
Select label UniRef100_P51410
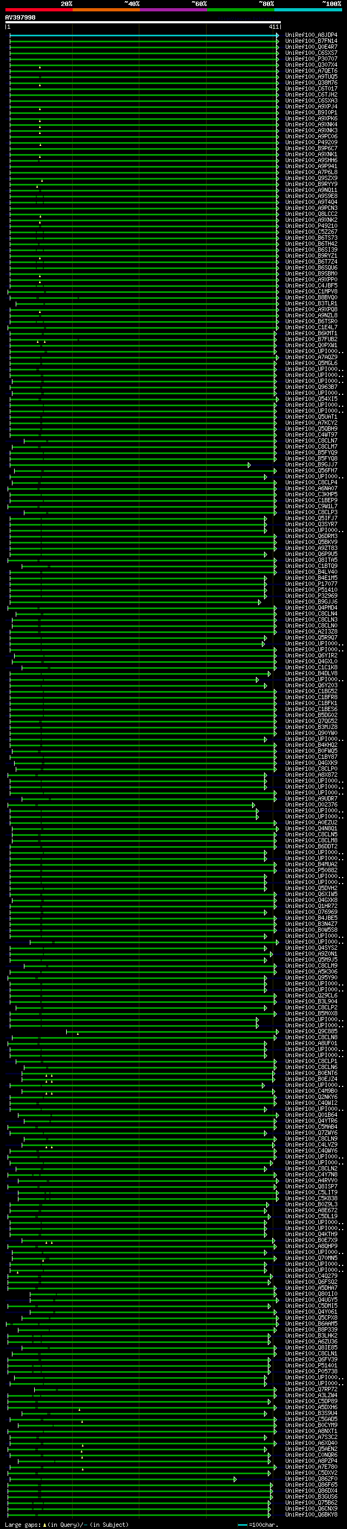(x=311, y=590)
